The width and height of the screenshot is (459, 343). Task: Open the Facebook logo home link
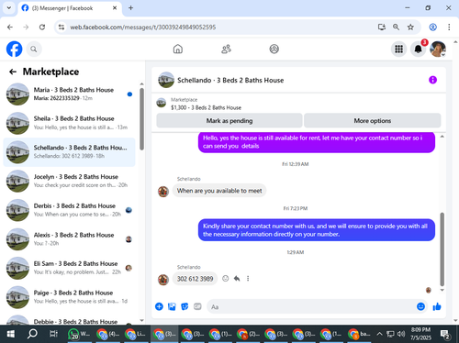click(x=15, y=49)
